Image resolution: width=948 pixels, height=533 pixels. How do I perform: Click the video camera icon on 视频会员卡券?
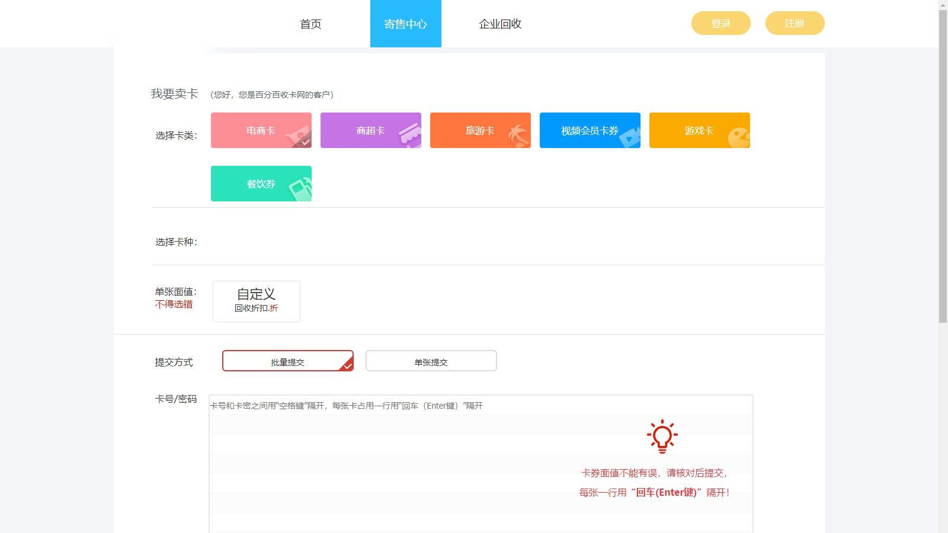629,137
